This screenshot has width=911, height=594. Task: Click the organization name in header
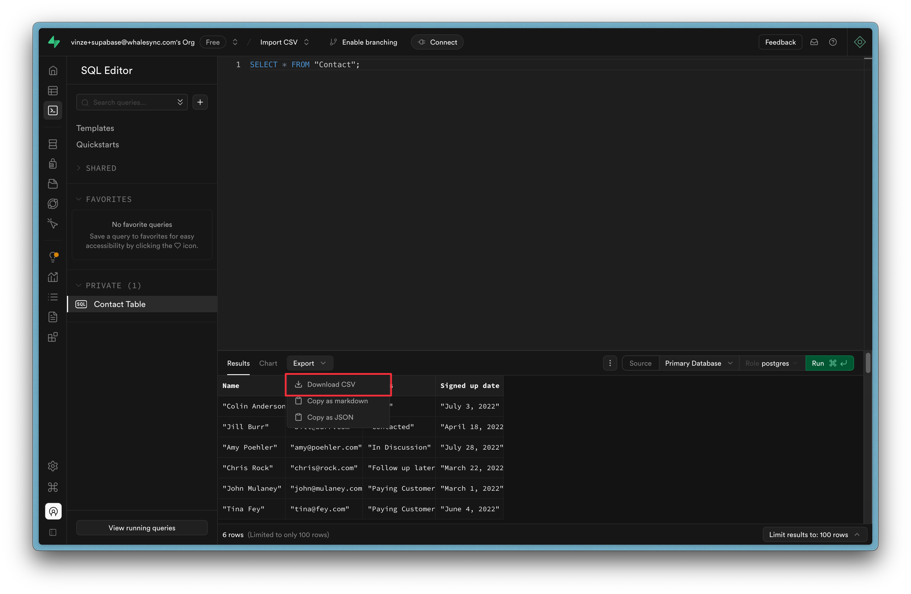pos(132,42)
